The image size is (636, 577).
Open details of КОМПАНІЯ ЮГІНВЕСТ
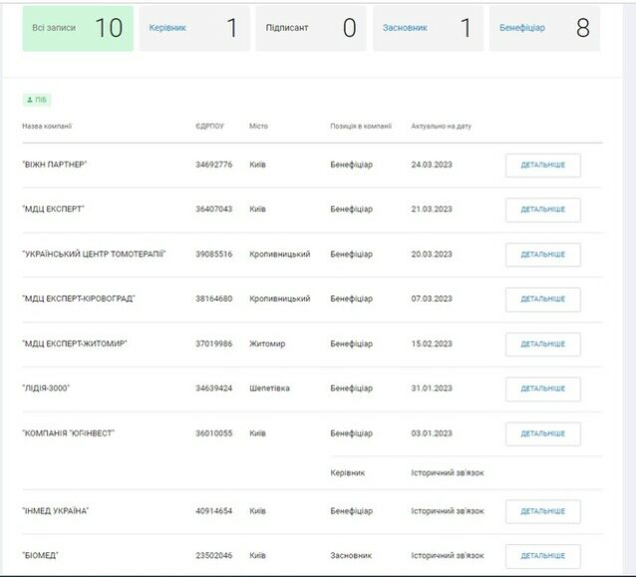pos(542,433)
